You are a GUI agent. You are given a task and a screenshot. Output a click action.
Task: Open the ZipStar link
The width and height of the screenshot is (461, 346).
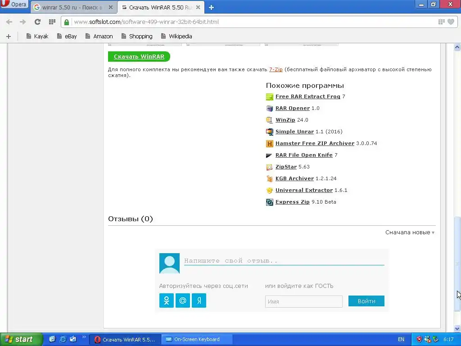click(286, 167)
